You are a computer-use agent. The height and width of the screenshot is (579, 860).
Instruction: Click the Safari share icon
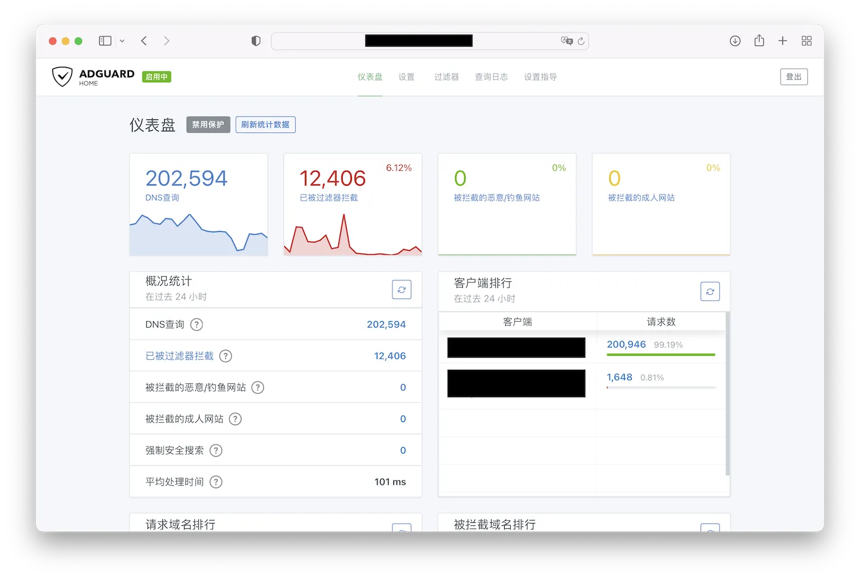[759, 41]
